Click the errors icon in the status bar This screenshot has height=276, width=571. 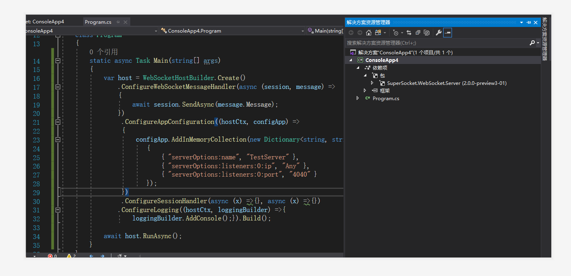tap(50, 256)
